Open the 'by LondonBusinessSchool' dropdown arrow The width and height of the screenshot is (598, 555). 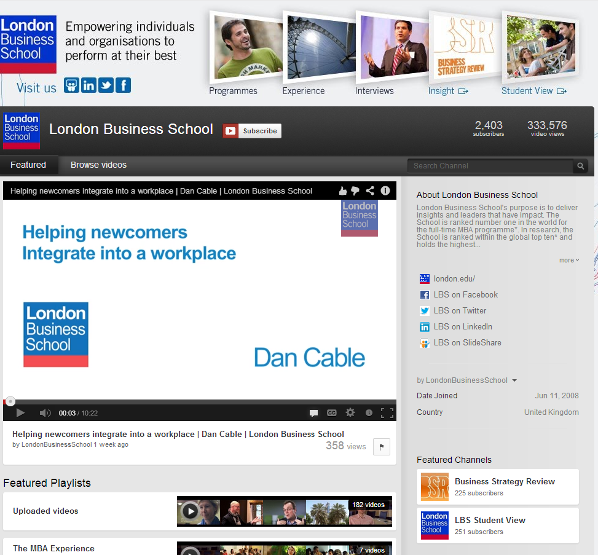(514, 380)
